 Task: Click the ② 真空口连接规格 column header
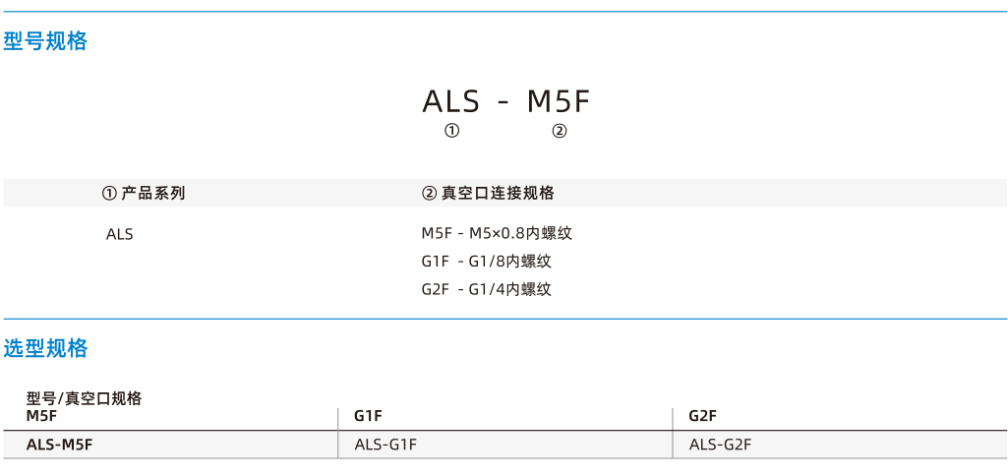488,193
